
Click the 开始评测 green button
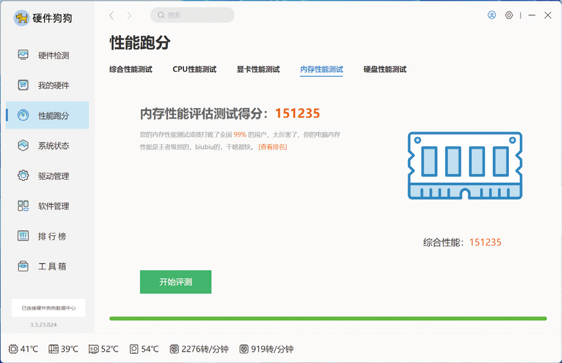(175, 282)
